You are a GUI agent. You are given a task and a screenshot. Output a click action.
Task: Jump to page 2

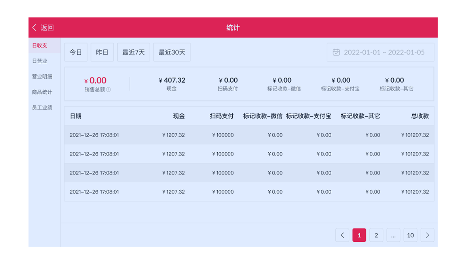[x=376, y=235]
